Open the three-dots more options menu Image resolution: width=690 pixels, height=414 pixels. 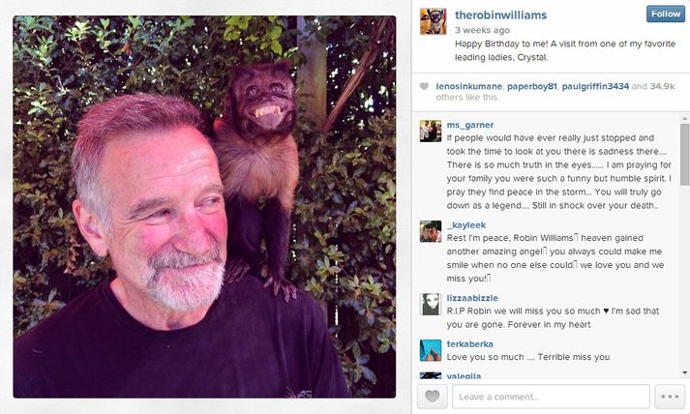pos(669,397)
